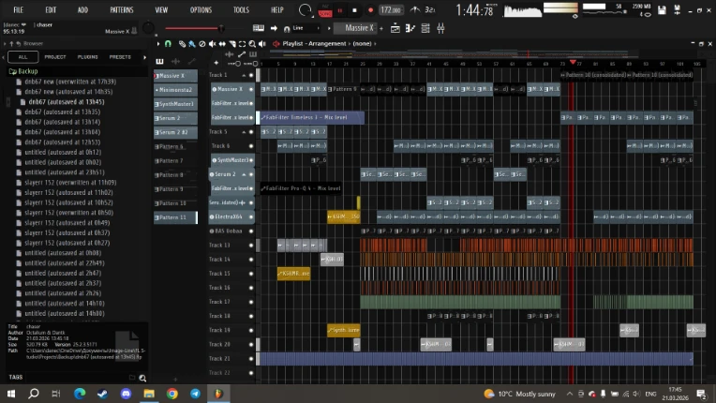Save project with floppy disk icon

(662, 10)
